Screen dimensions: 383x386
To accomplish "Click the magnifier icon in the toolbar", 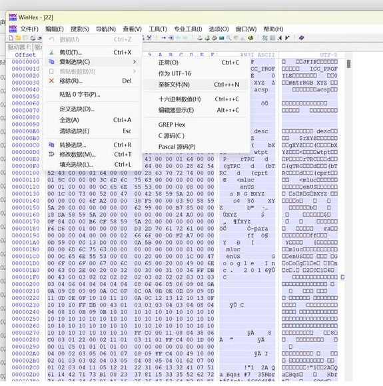I will point(228,37).
